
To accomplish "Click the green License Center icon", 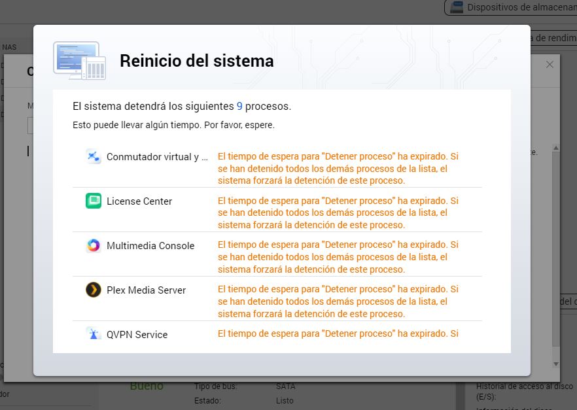I will [94, 201].
